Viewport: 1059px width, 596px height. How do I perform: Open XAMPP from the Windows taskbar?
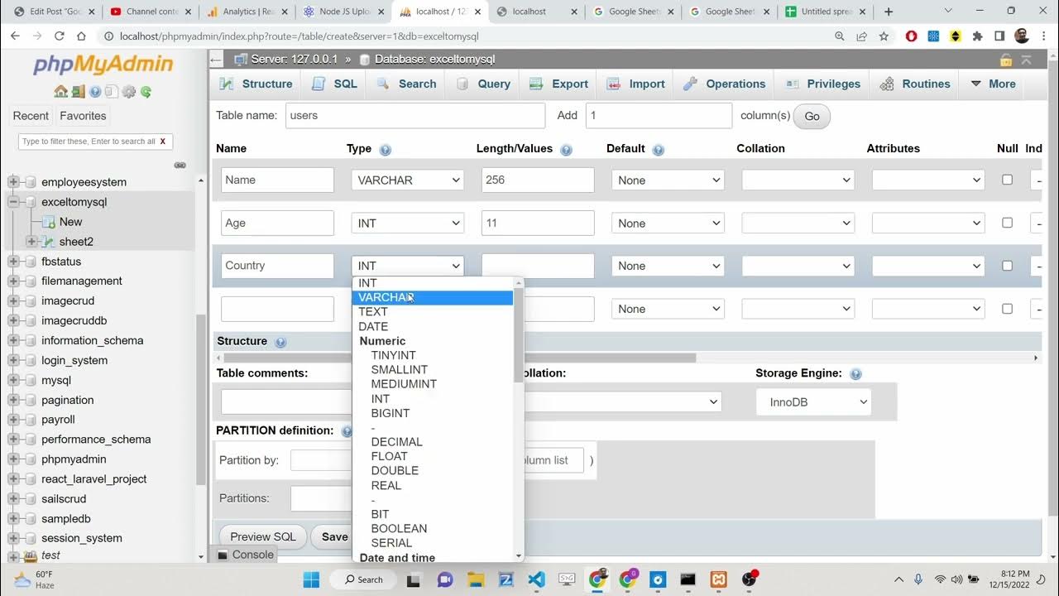click(x=719, y=579)
